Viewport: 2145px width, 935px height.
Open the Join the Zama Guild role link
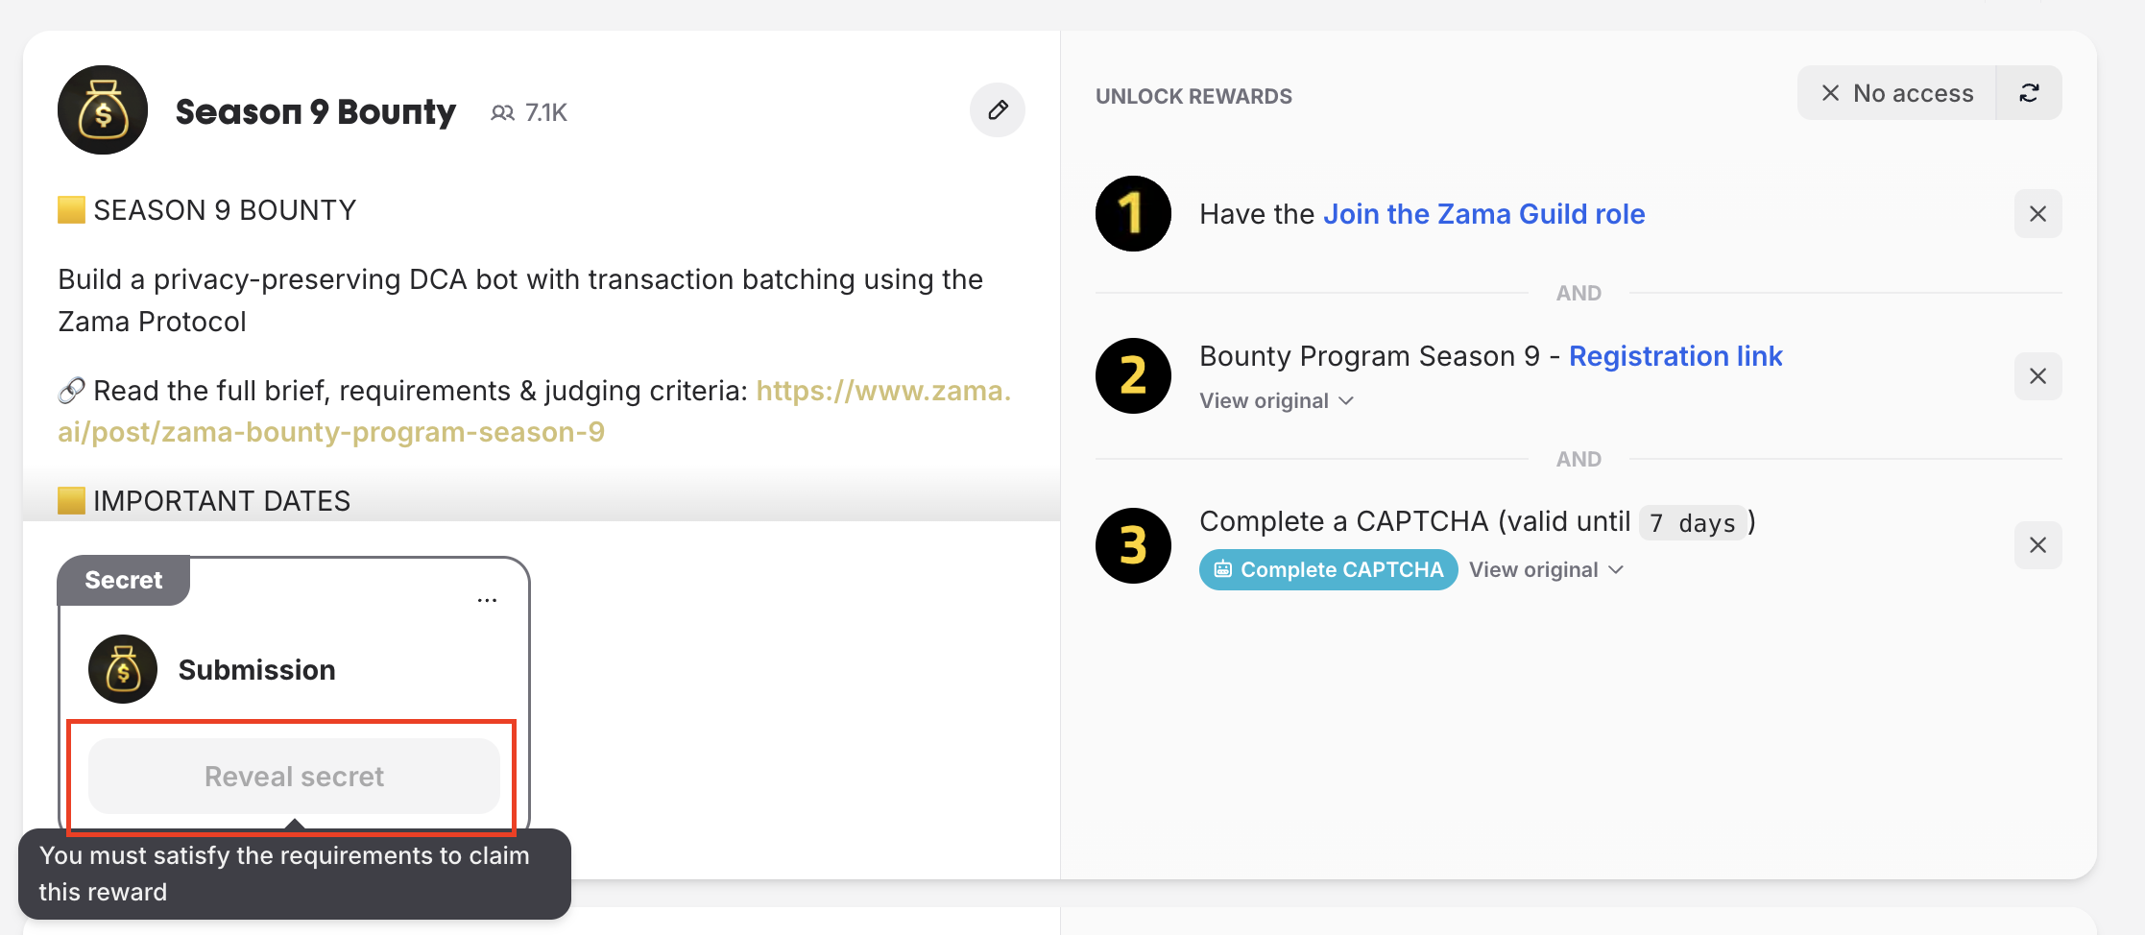coord(1483,214)
